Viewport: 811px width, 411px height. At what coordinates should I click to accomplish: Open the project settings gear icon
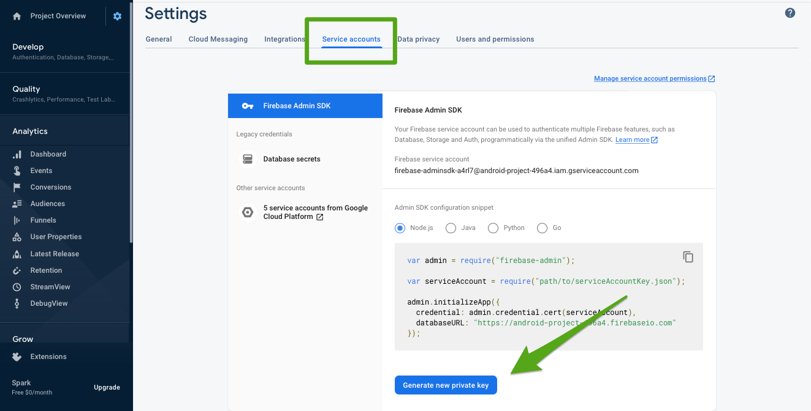click(x=117, y=17)
